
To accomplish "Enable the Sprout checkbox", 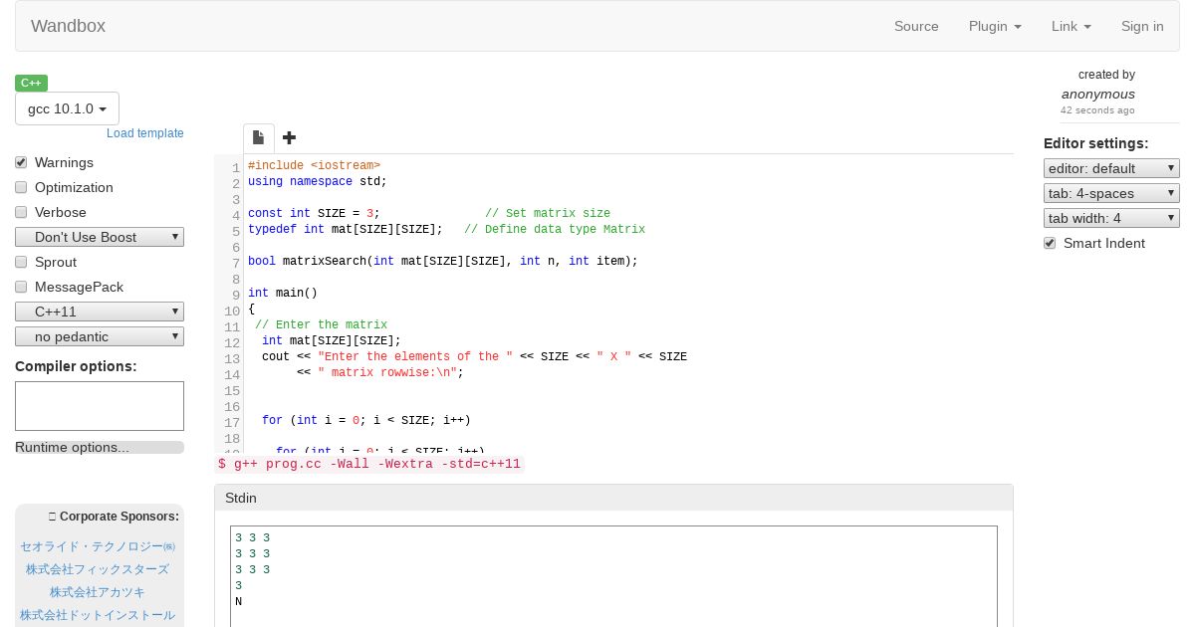I will 21,262.
